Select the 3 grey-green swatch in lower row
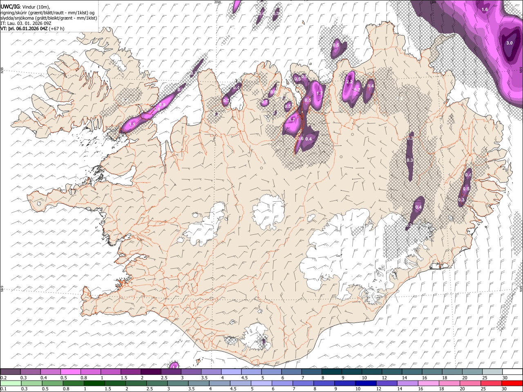The height and width of the screenshot is (392, 523). point(178,383)
